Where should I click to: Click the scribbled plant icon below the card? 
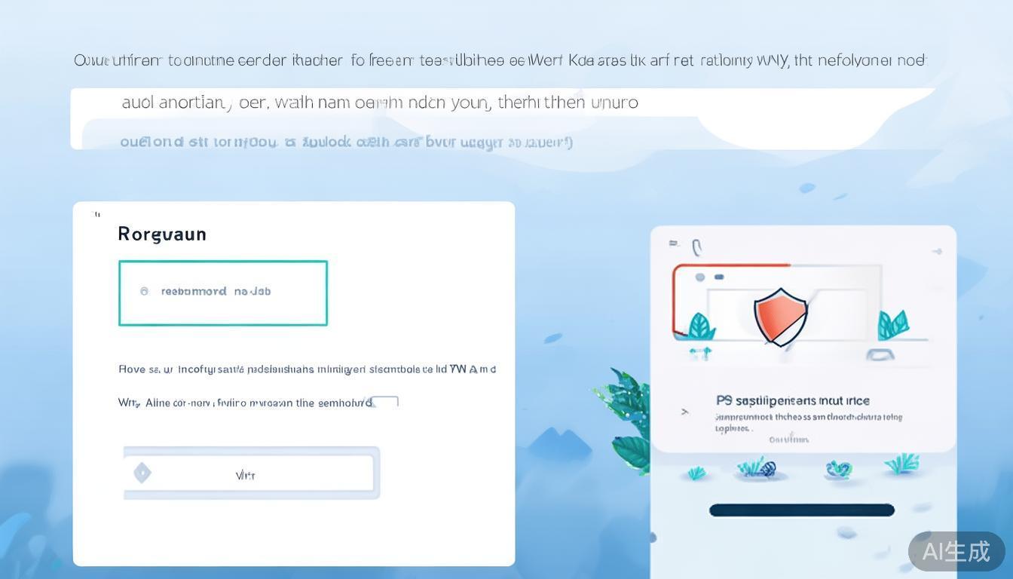point(757,467)
